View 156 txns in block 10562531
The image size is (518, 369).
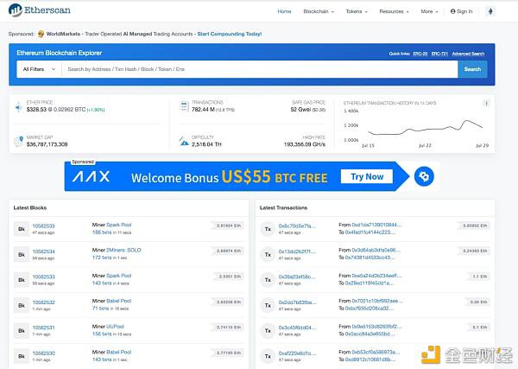pos(102,334)
